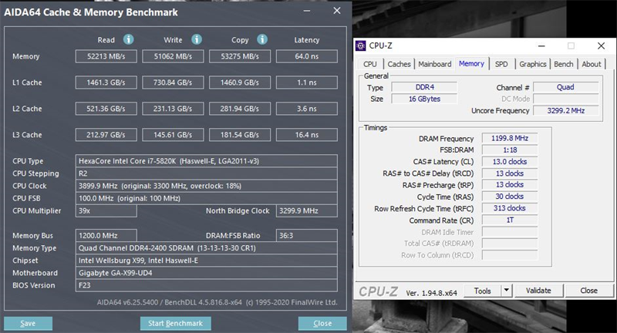Click the Memory Write value 51062 MB/s
This screenshot has height=333, width=617.
point(173,56)
